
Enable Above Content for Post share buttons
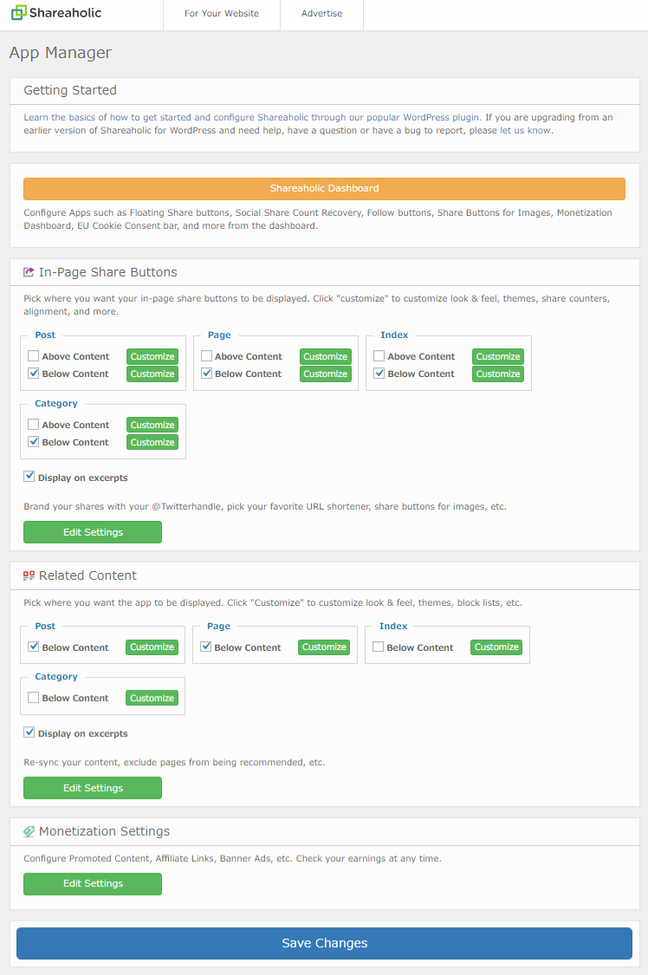(x=34, y=356)
